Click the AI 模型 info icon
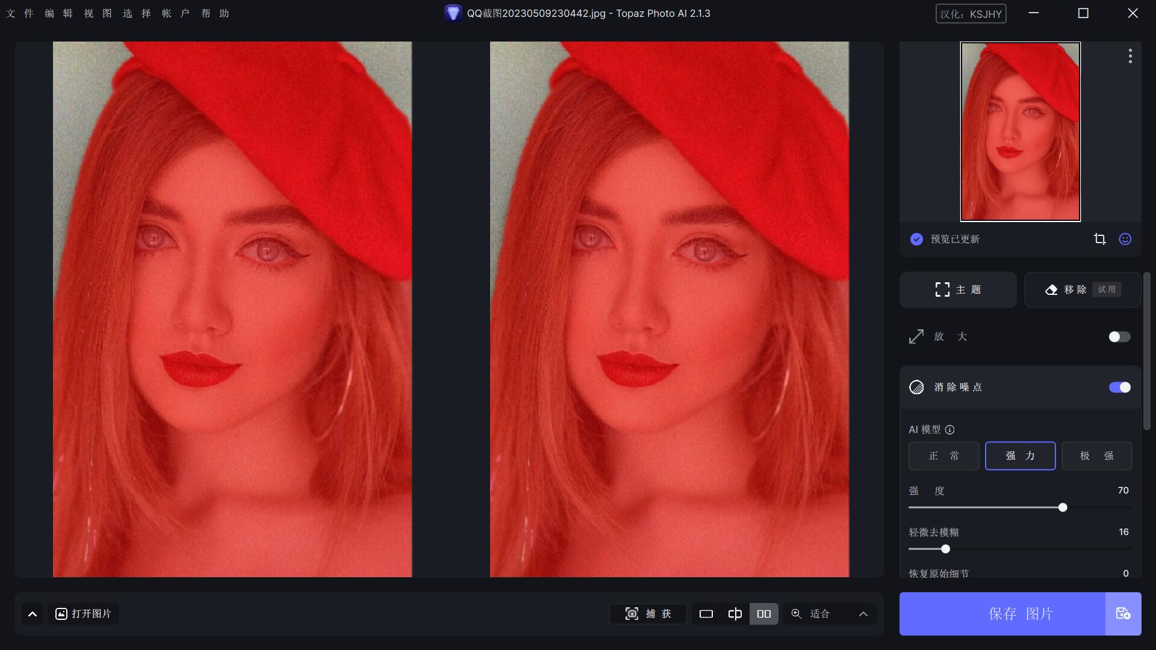1156x650 pixels. click(949, 430)
